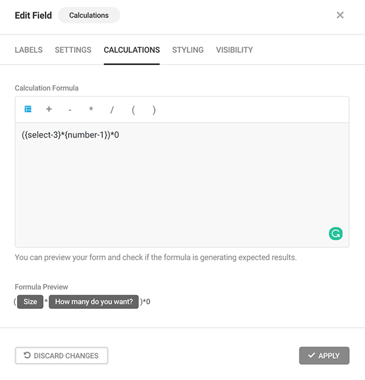Viewport: 365px width, 380px height.
Task: Click the Size field tag in preview
Action: [30, 302]
